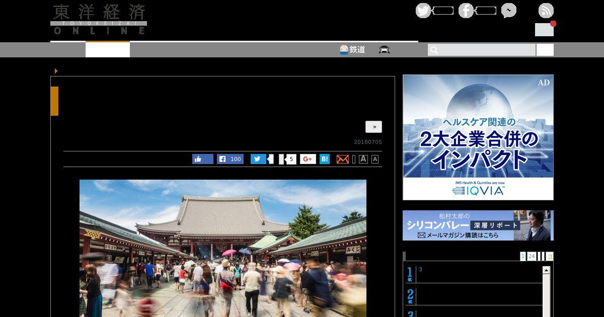Open the rank 2 ranking entry
This screenshot has height=317, width=604.
(474, 296)
